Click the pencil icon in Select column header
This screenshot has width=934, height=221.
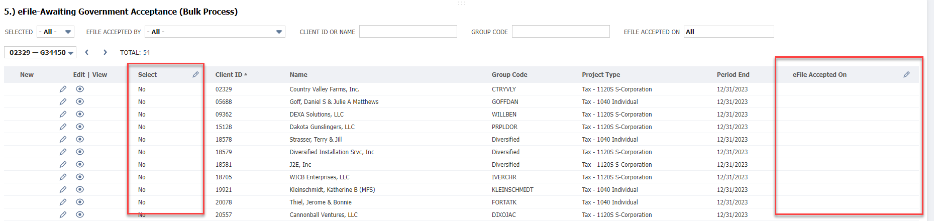coord(195,74)
